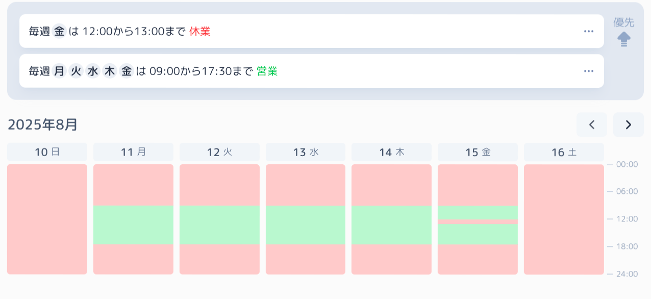This screenshot has height=299, width=651.
Task: Click the 2025年8月 month label
Action: (x=43, y=124)
